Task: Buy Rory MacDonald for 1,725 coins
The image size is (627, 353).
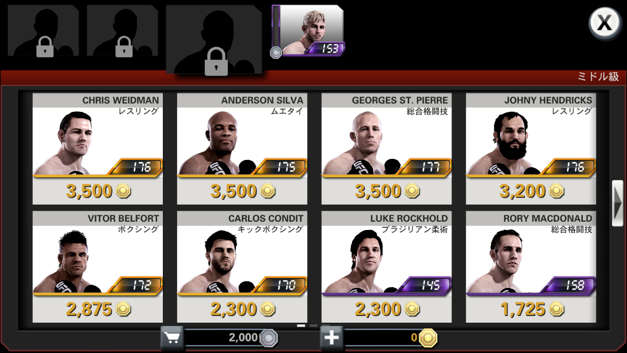Action: (x=530, y=266)
